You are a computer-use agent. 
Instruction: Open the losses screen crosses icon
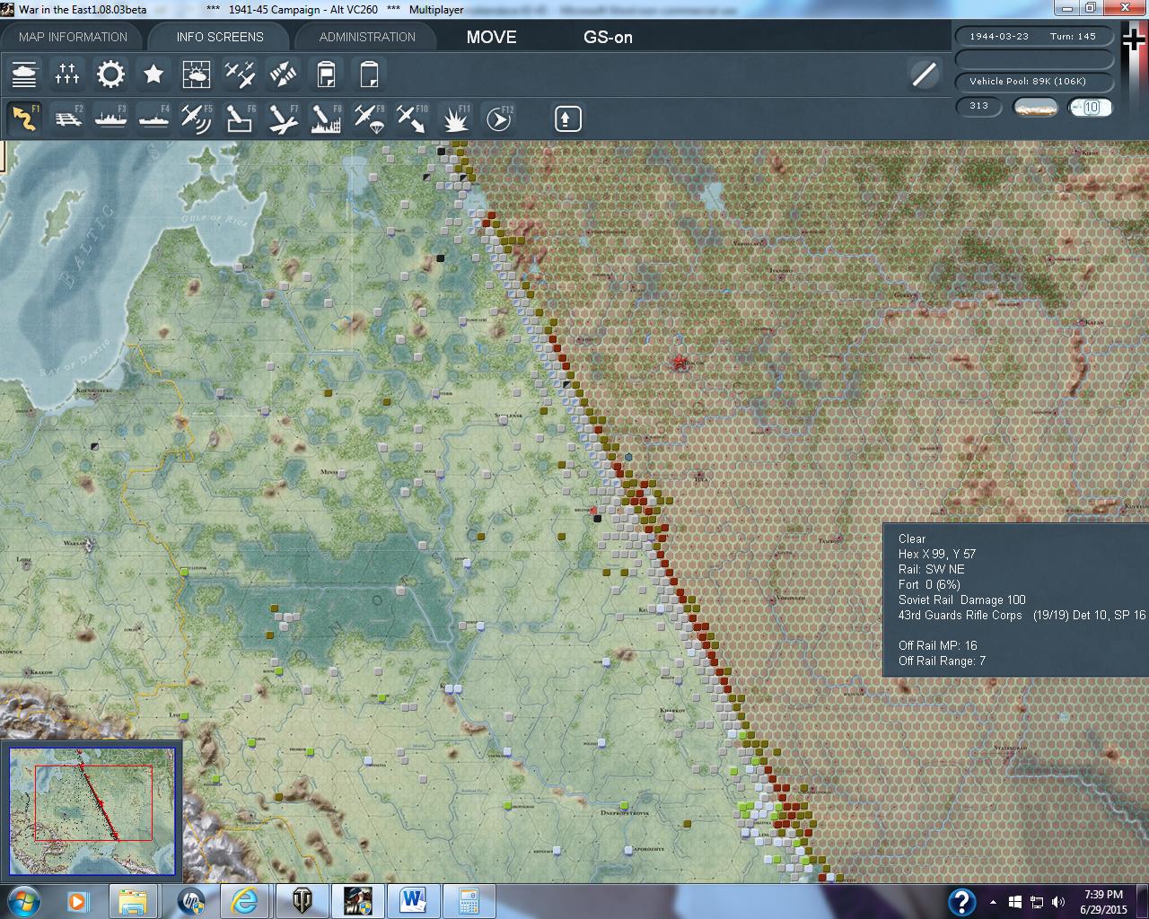click(67, 74)
